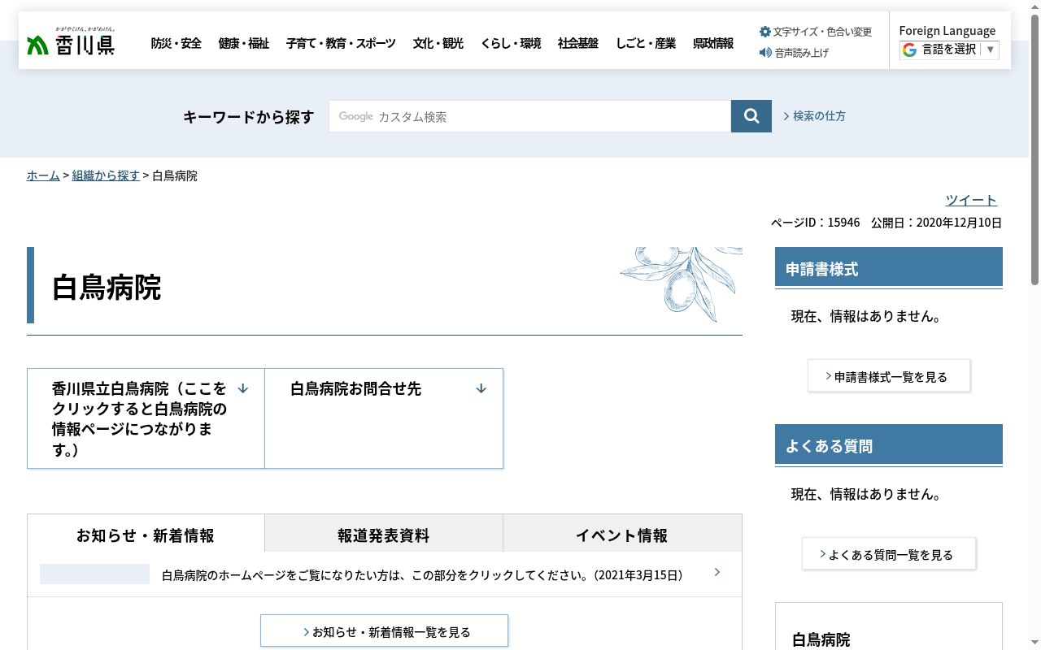Image resolution: width=1041 pixels, height=650 pixels.
Task: Open the 文化・観光 menu
Action: [x=438, y=43]
